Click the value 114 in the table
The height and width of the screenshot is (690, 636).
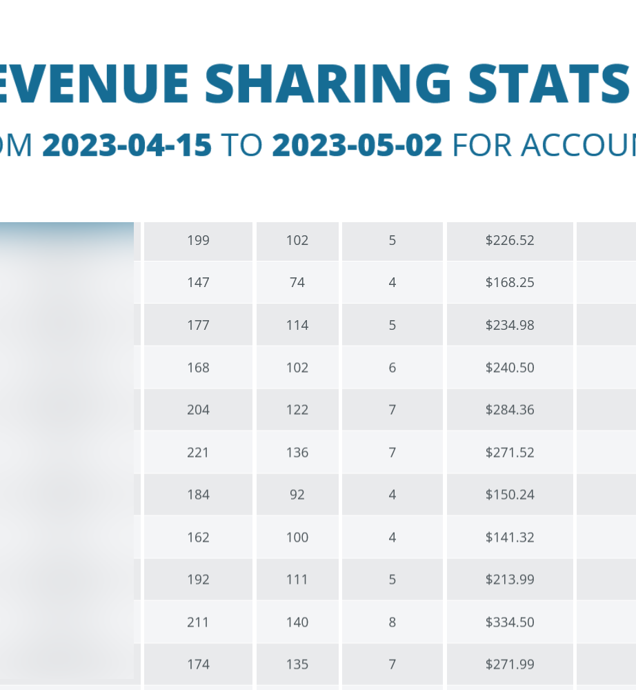pyautogui.click(x=297, y=325)
